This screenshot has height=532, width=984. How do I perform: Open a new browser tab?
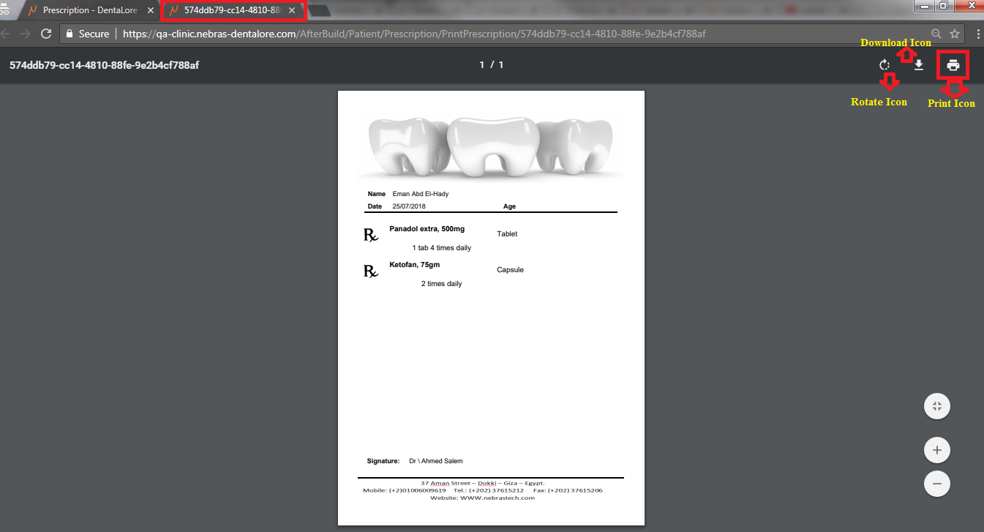pyautogui.click(x=318, y=10)
